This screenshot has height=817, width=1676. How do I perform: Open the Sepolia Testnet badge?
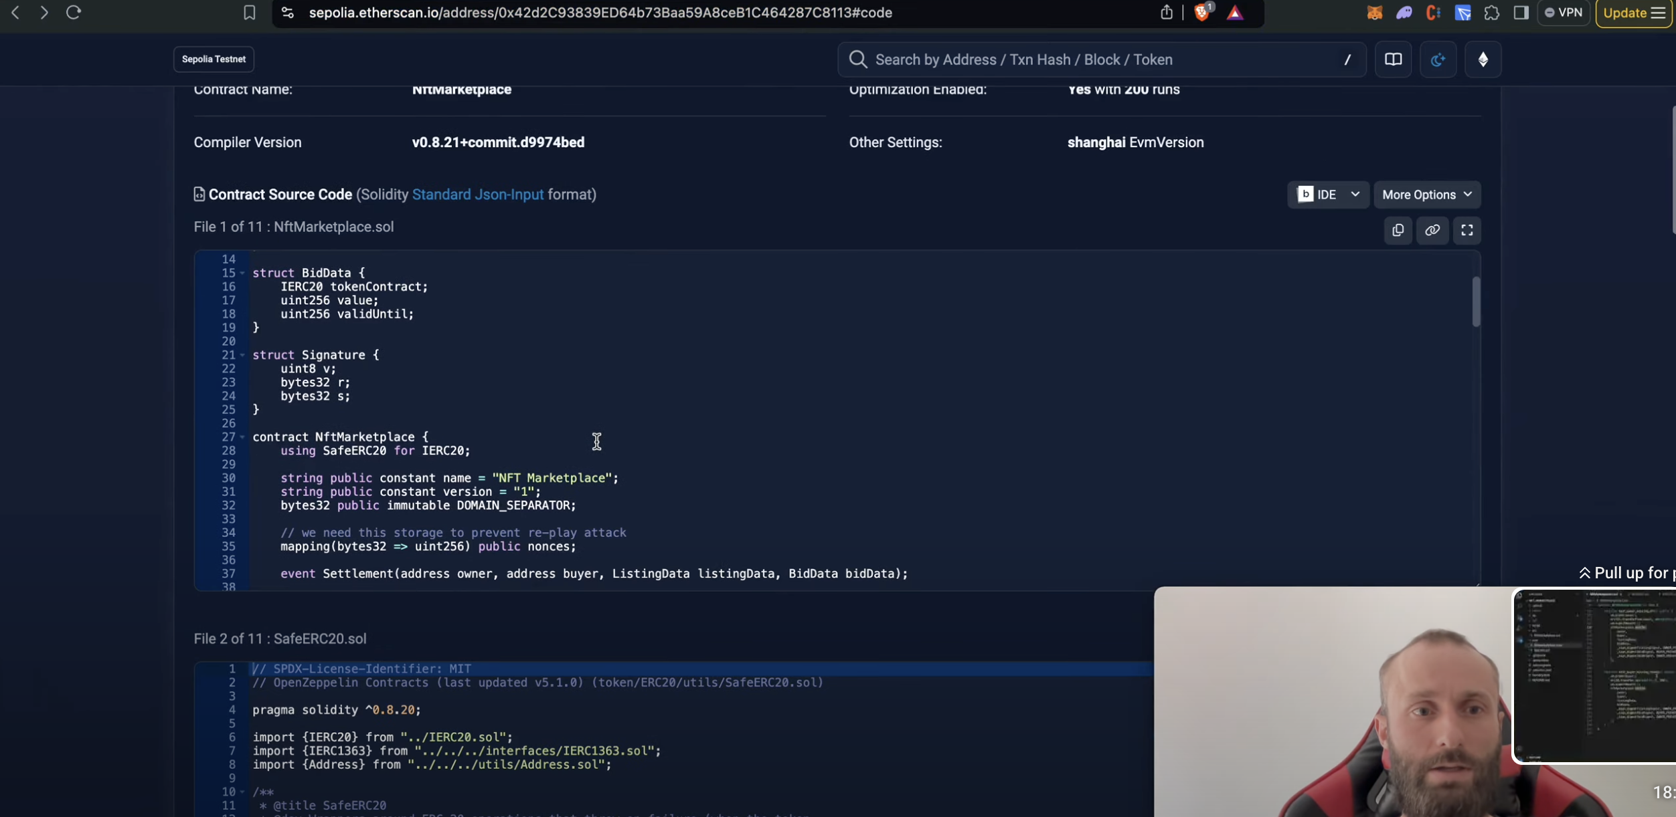(x=214, y=59)
